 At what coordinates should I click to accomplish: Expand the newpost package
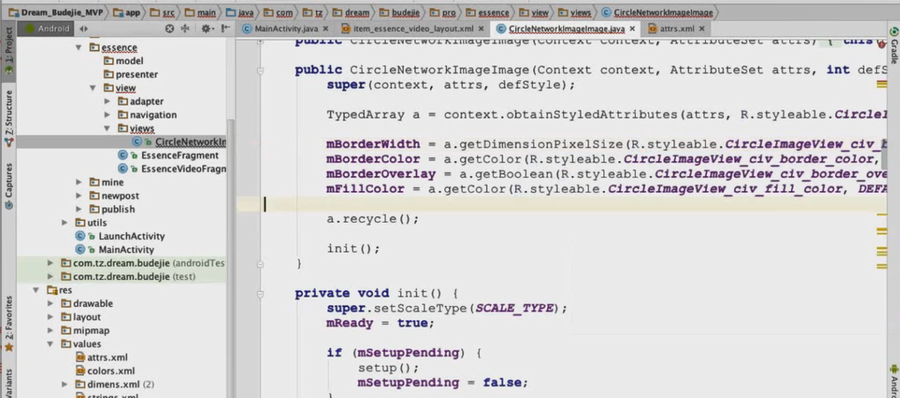click(79, 195)
